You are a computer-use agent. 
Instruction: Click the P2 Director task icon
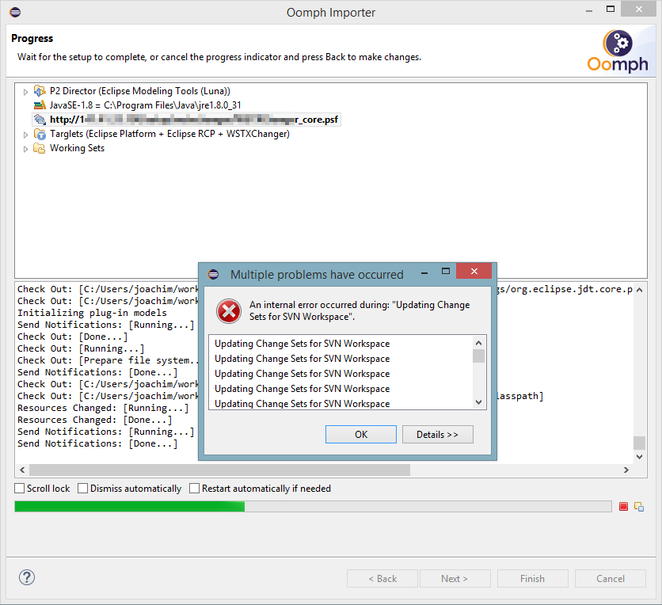click(x=40, y=91)
